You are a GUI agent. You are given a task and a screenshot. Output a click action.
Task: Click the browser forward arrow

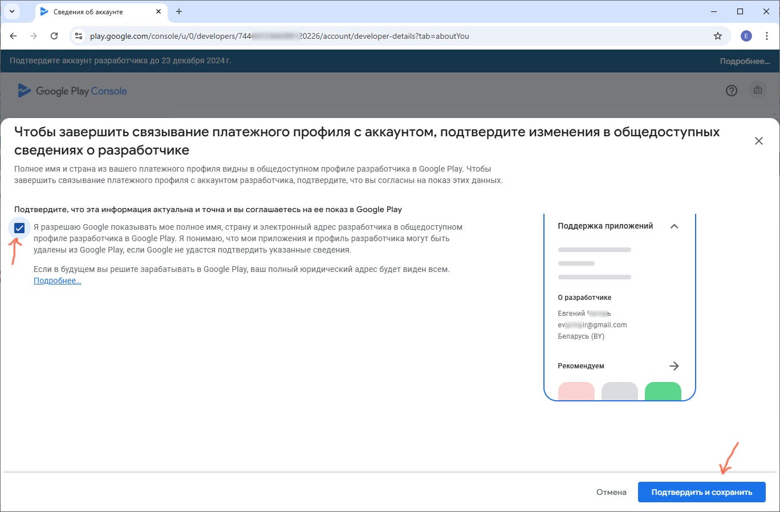pyautogui.click(x=34, y=36)
